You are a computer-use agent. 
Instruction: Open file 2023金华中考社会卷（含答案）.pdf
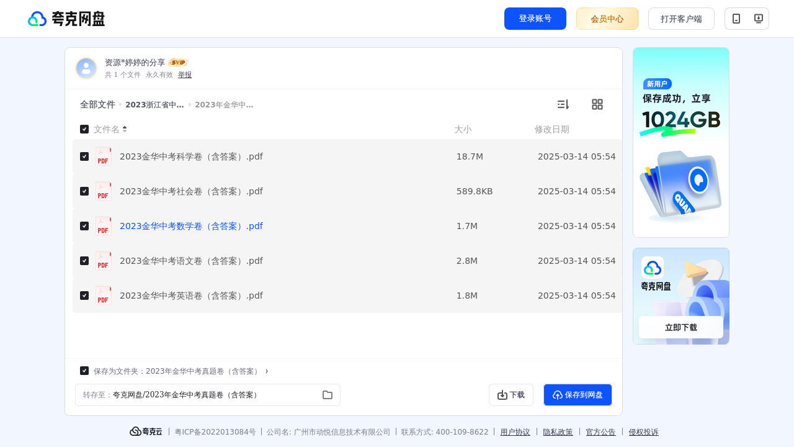(191, 191)
